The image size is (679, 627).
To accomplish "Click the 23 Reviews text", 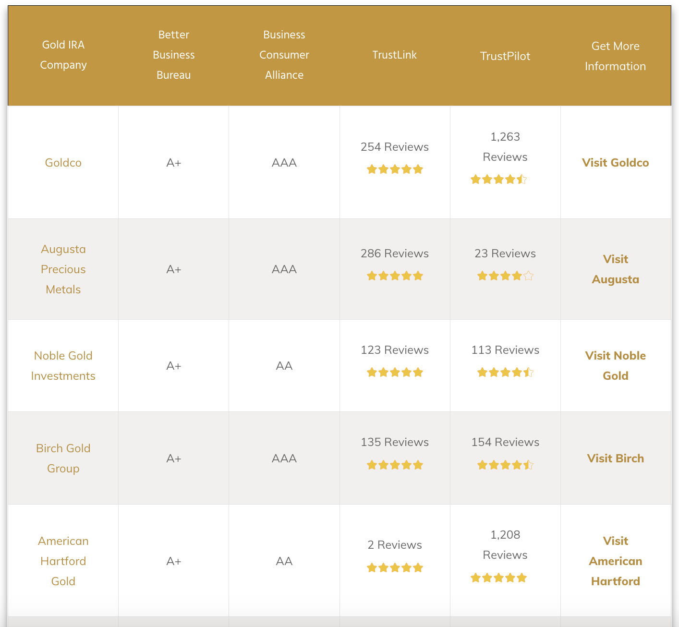I will [505, 253].
